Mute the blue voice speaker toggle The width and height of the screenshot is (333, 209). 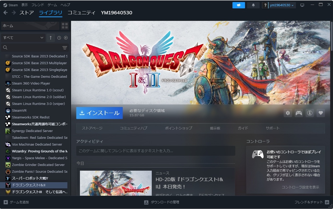[238, 5]
